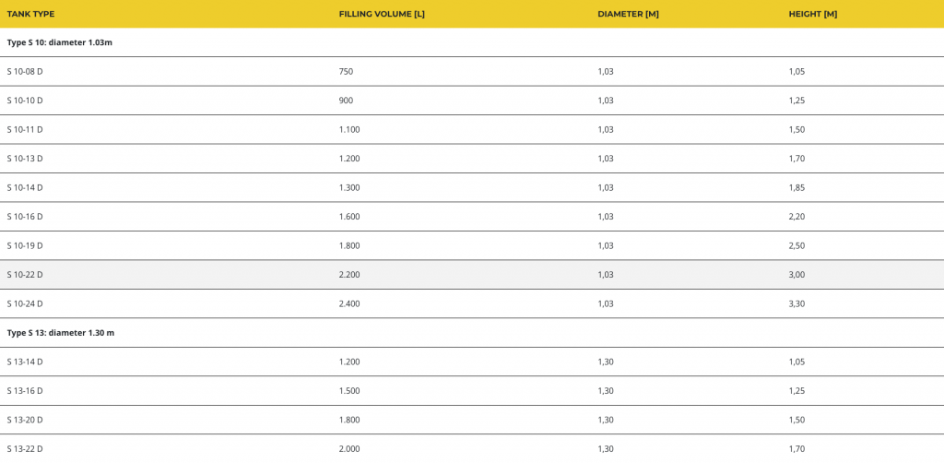Click the DIAMETER [M] column header
Screen dimensions: 944x463
[628, 14]
